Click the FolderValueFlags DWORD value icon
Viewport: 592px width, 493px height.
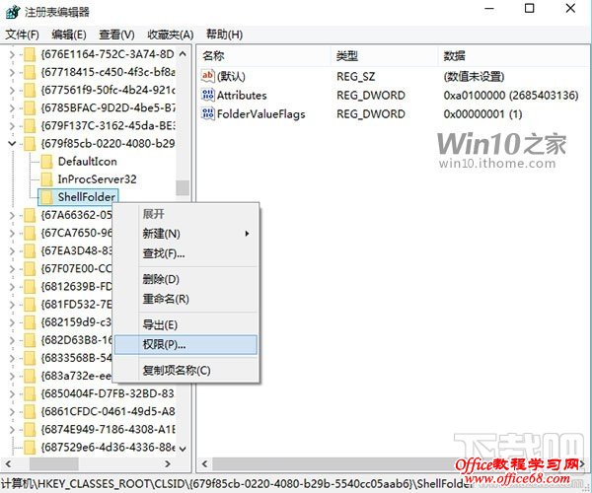click(207, 113)
